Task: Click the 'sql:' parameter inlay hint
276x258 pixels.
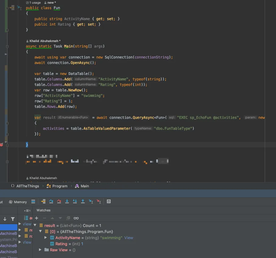Action: pyautogui.click(x=172, y=117)
